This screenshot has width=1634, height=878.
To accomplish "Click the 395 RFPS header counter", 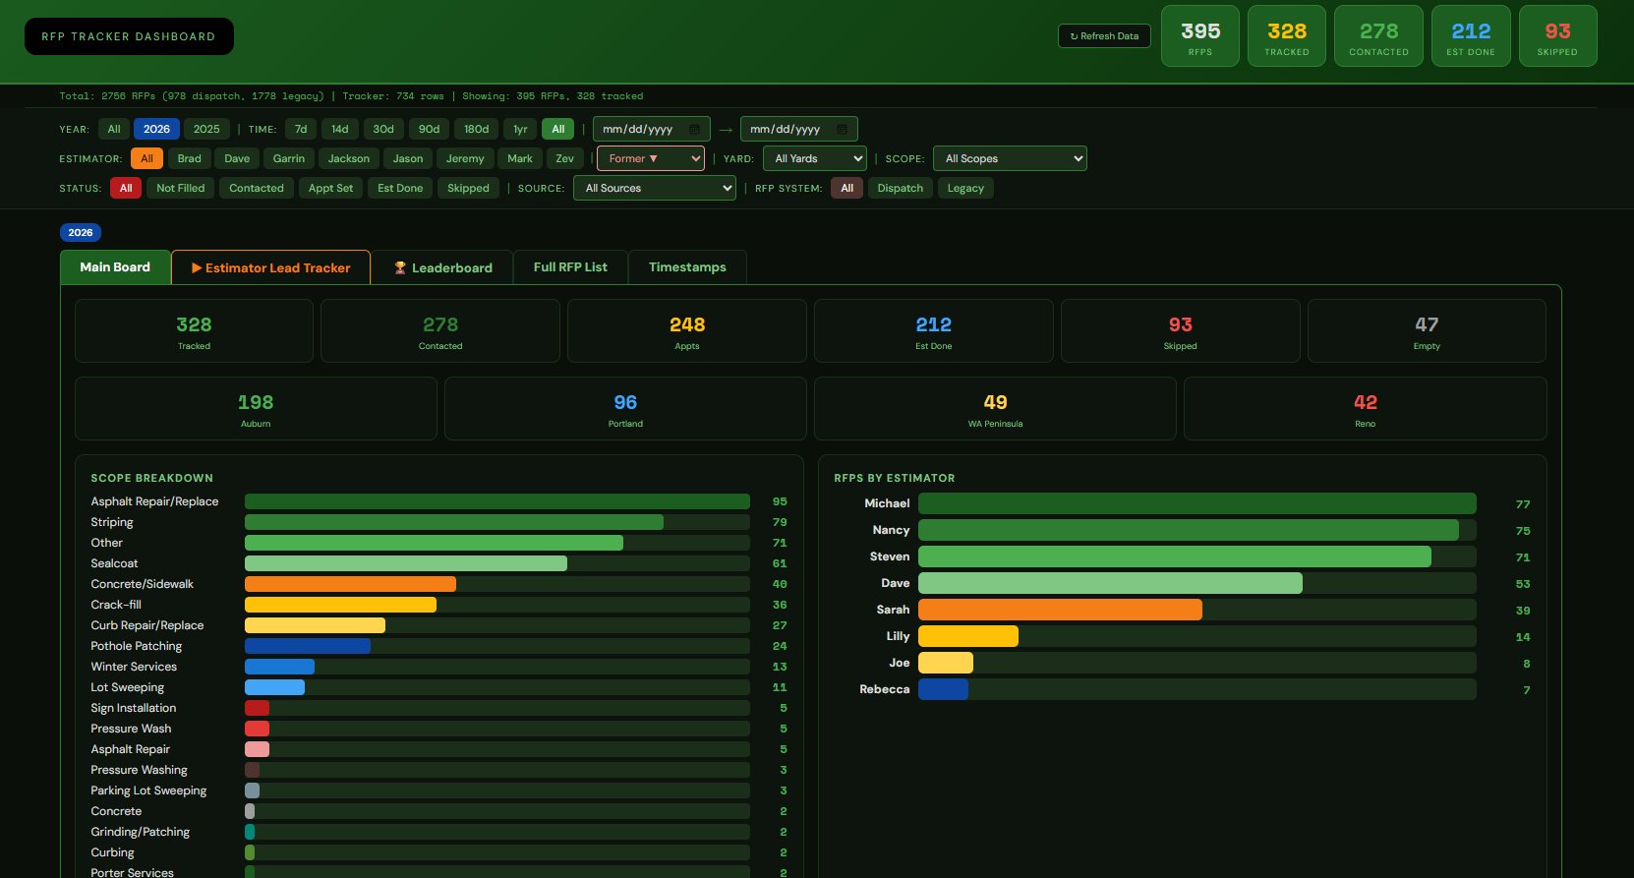I will pos(1200,36).
